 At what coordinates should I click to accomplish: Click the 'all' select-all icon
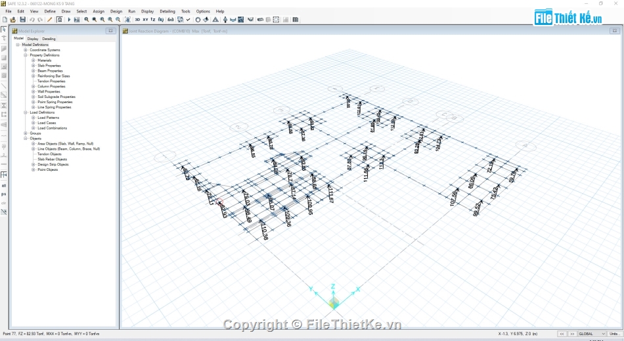pos(4,185)
